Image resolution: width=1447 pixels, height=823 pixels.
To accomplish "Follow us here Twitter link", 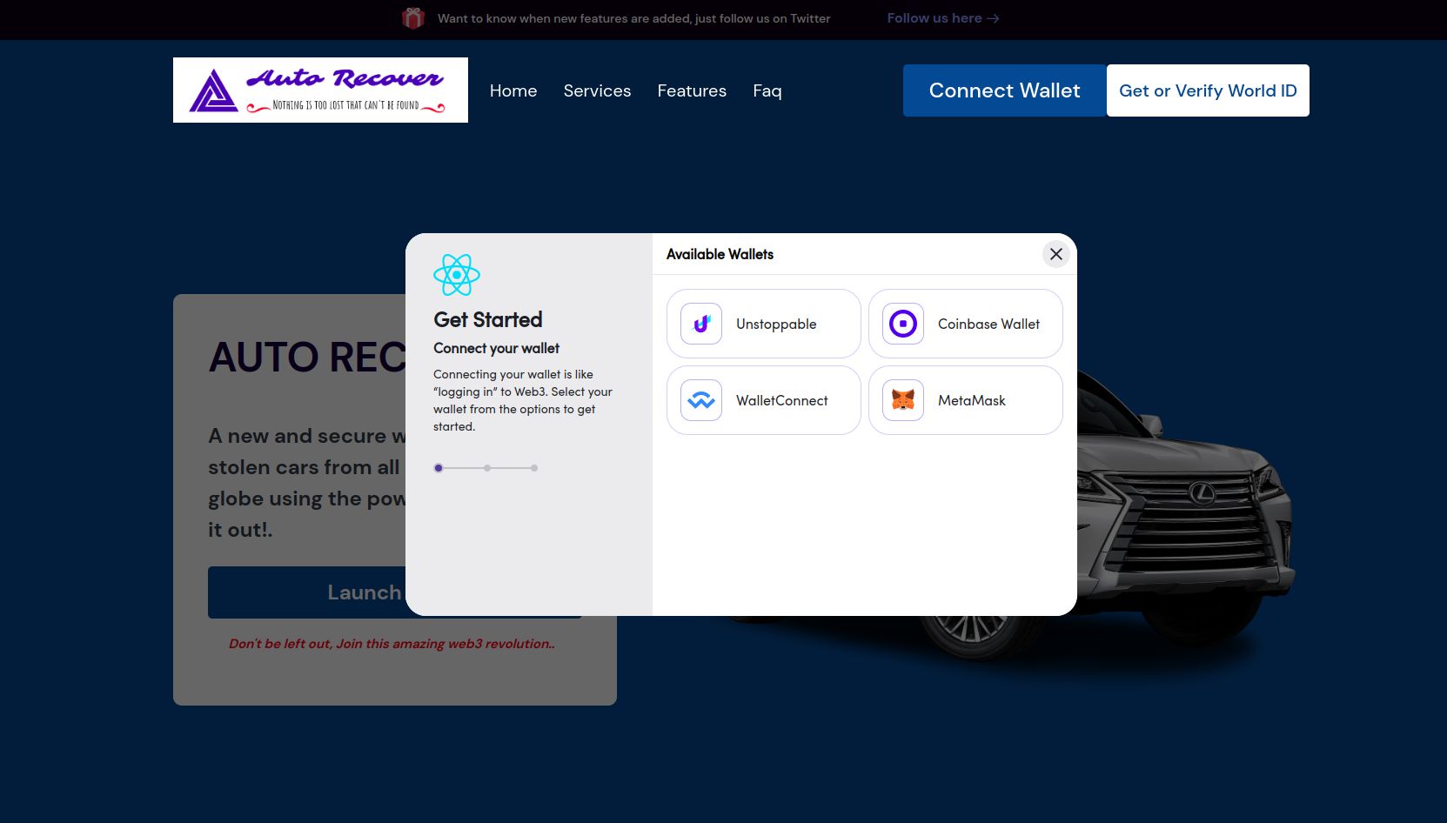I will pyautogui.click(x=943, y=18).
